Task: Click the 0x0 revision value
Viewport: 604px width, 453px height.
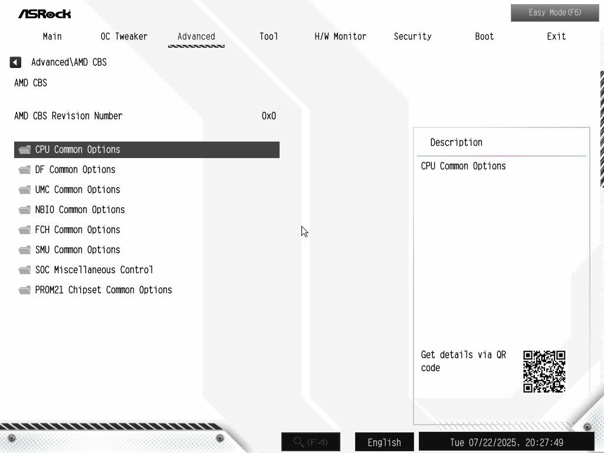Action: (x=269, y=116)
